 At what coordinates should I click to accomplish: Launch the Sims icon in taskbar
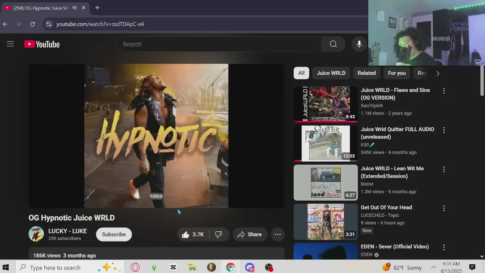click(x=154, y=267)
